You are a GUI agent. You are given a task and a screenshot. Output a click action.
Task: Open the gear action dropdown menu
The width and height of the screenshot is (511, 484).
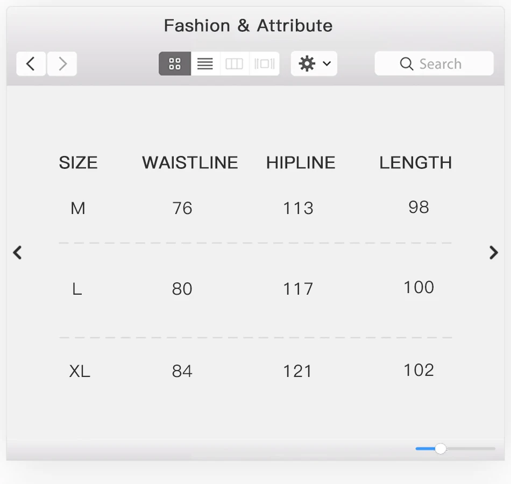(x=314, y=64)
